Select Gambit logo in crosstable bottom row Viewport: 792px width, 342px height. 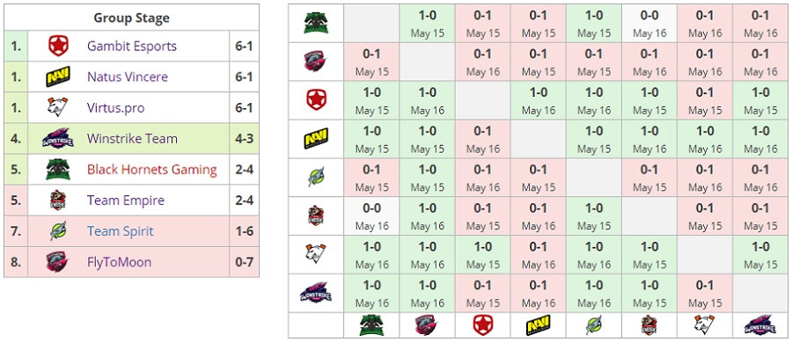[x=483, y=325]
